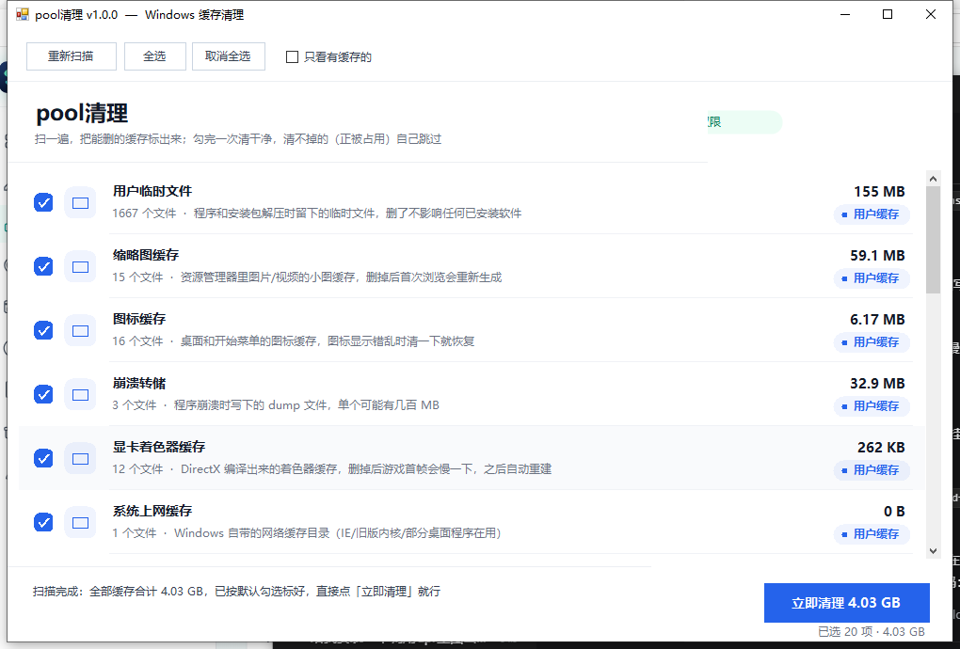Image resolution: width=960 pixels, height=649 pixels.
Task: Click the 32.9 MB size value
Action: click(x=877, y=384)
